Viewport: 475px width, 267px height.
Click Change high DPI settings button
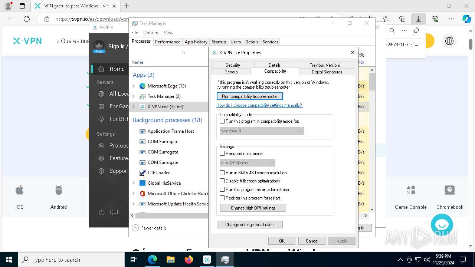pyautogui.click(x=253, y=208)
